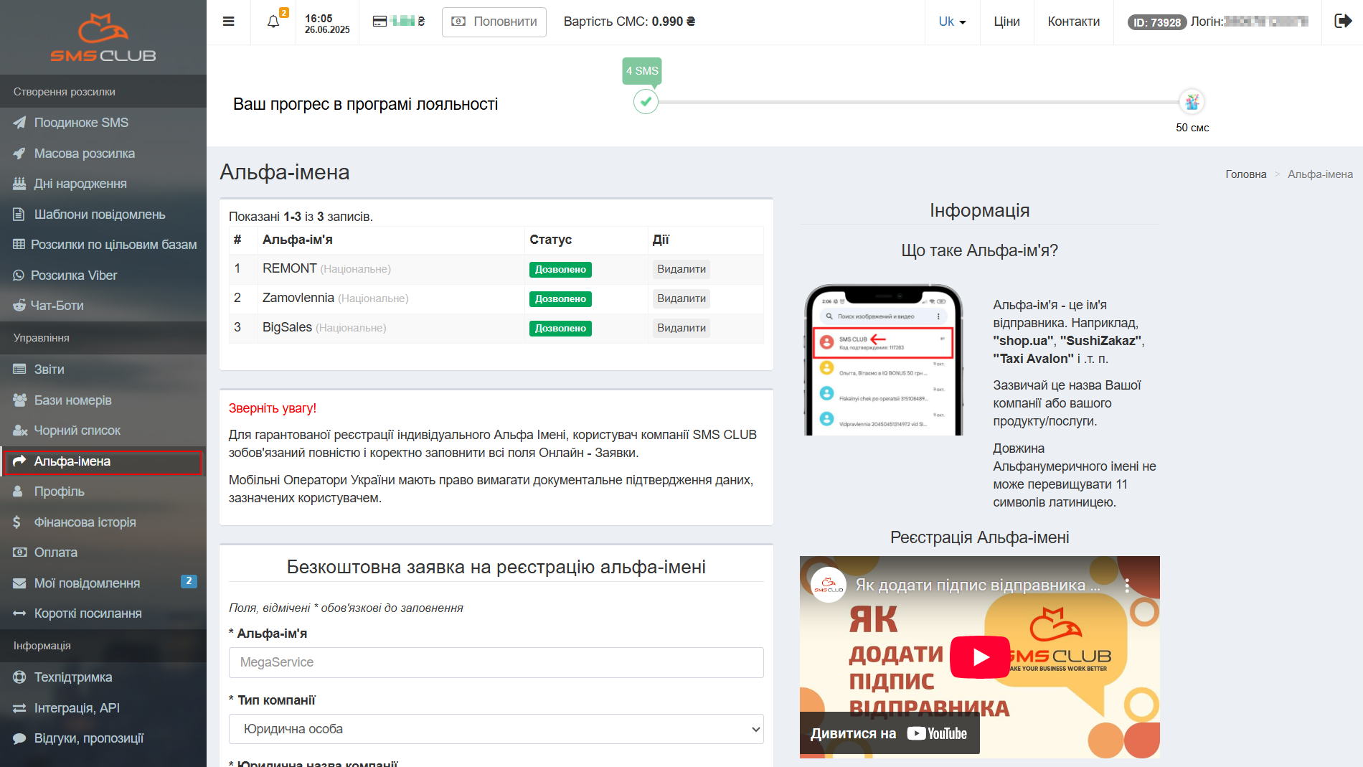
Task: Open Короткі посилання arrows icon
Action: (19, 613)
